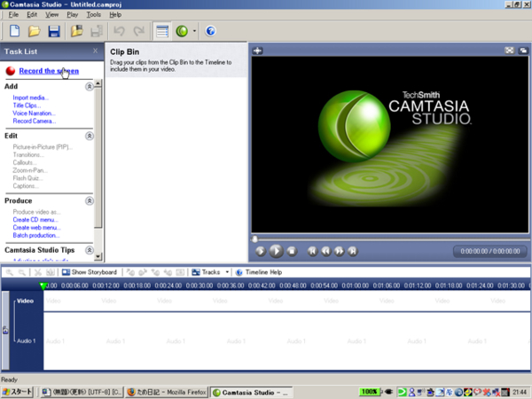Click the Import media toolbar icon
Viewport: 532px width, 399px height.
76,31
